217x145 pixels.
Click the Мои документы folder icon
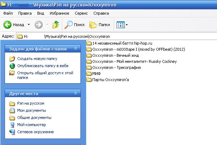[x=12, y=111]
